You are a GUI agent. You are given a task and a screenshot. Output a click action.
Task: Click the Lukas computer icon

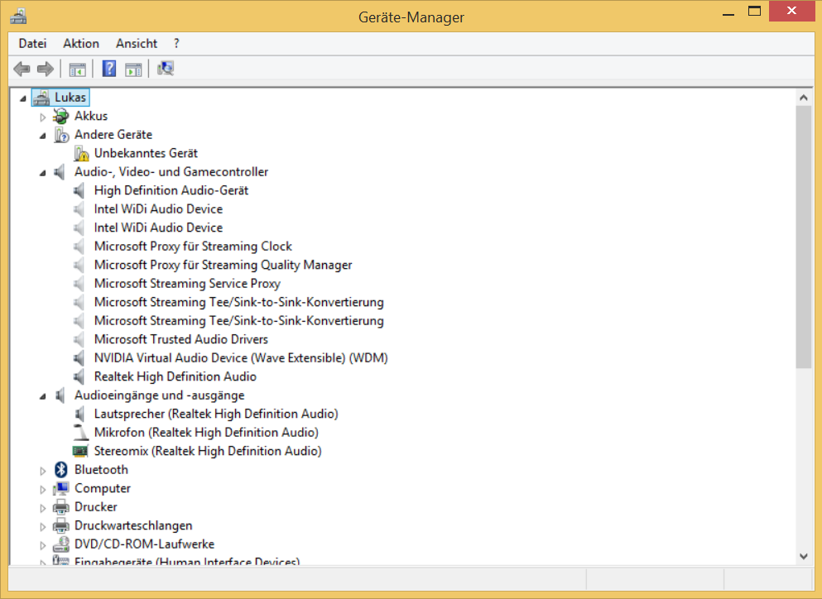[x=41, y=98]
